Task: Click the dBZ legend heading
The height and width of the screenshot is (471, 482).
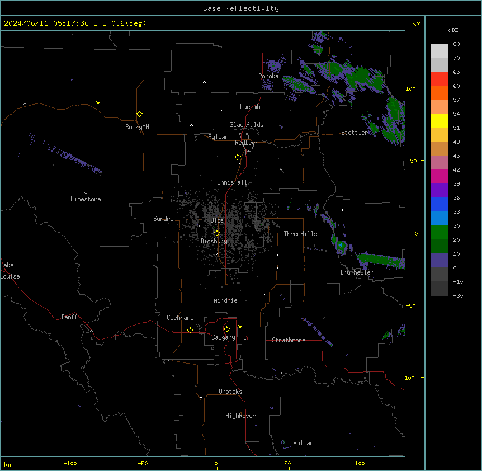Action: click(x=453, y=30)
